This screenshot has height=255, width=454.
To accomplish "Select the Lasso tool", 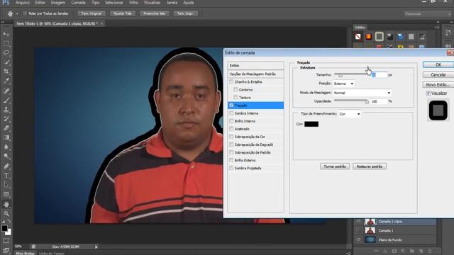I will [x=6, y=53].
